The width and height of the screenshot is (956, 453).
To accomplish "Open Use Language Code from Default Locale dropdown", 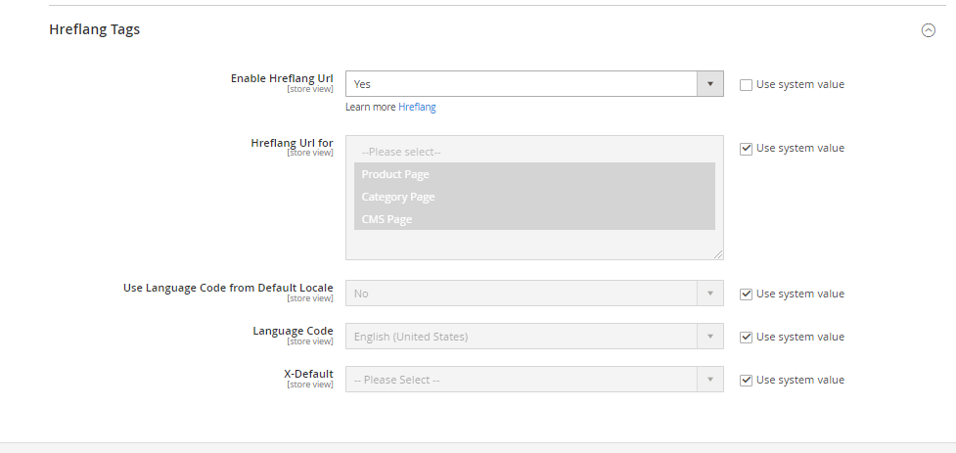I will pyautogui.click(x=534, y=294).
